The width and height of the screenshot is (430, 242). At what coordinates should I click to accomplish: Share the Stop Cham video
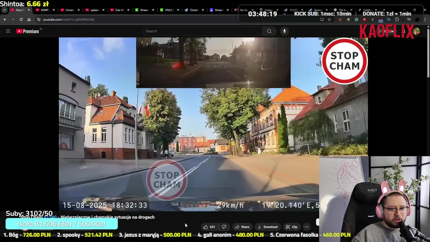coord(242,227)
